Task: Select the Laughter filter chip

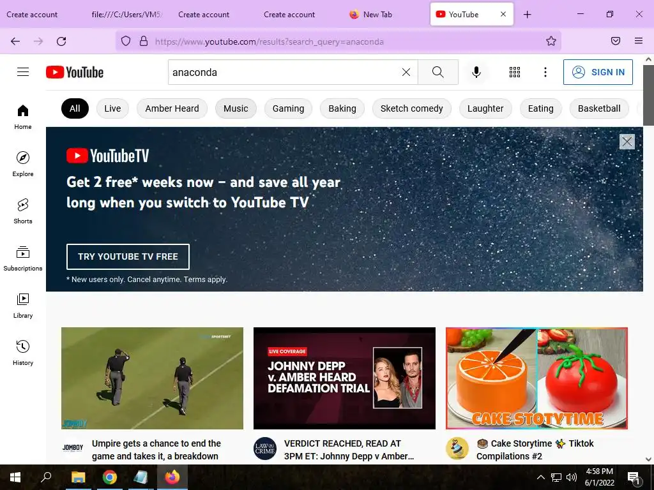Action: pos(485,108)
